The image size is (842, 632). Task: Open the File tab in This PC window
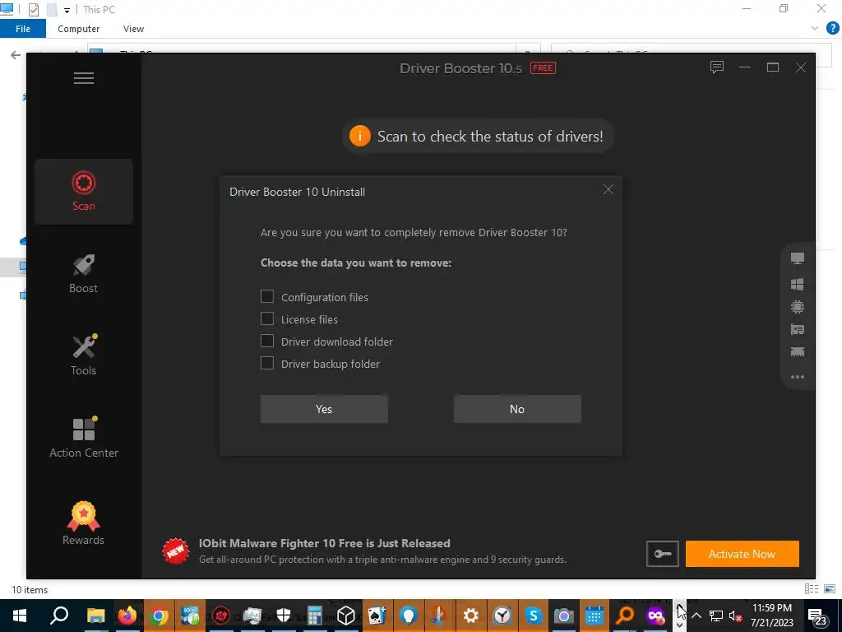click(22, 29)
